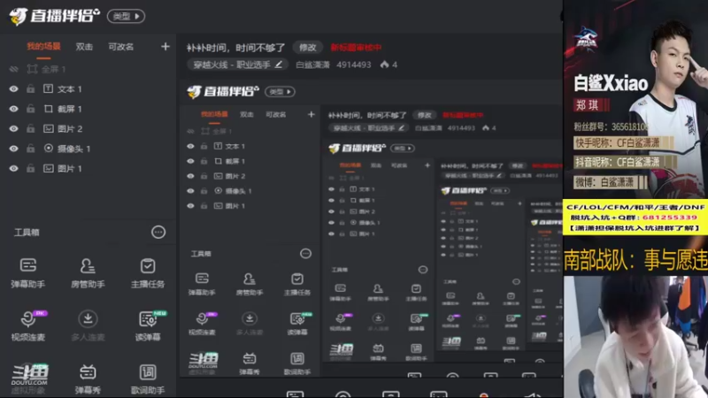The width and height of the screenshot is (708, 398).
Task: Open the 房管助手 tool
Action: 88,272
